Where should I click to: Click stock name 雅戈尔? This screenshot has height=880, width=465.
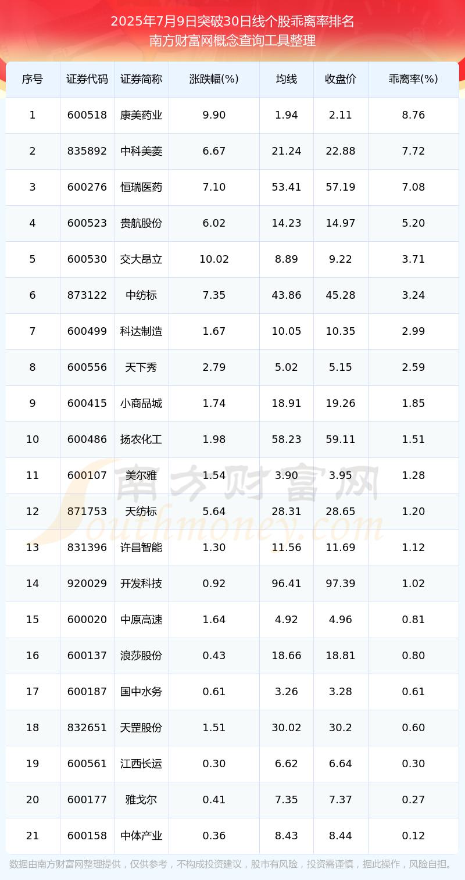(141, 800)
